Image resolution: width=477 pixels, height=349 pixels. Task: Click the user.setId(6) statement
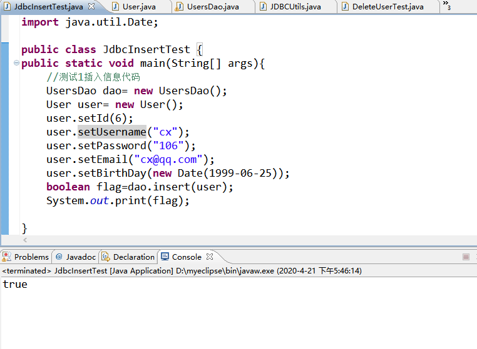(90, 119)
